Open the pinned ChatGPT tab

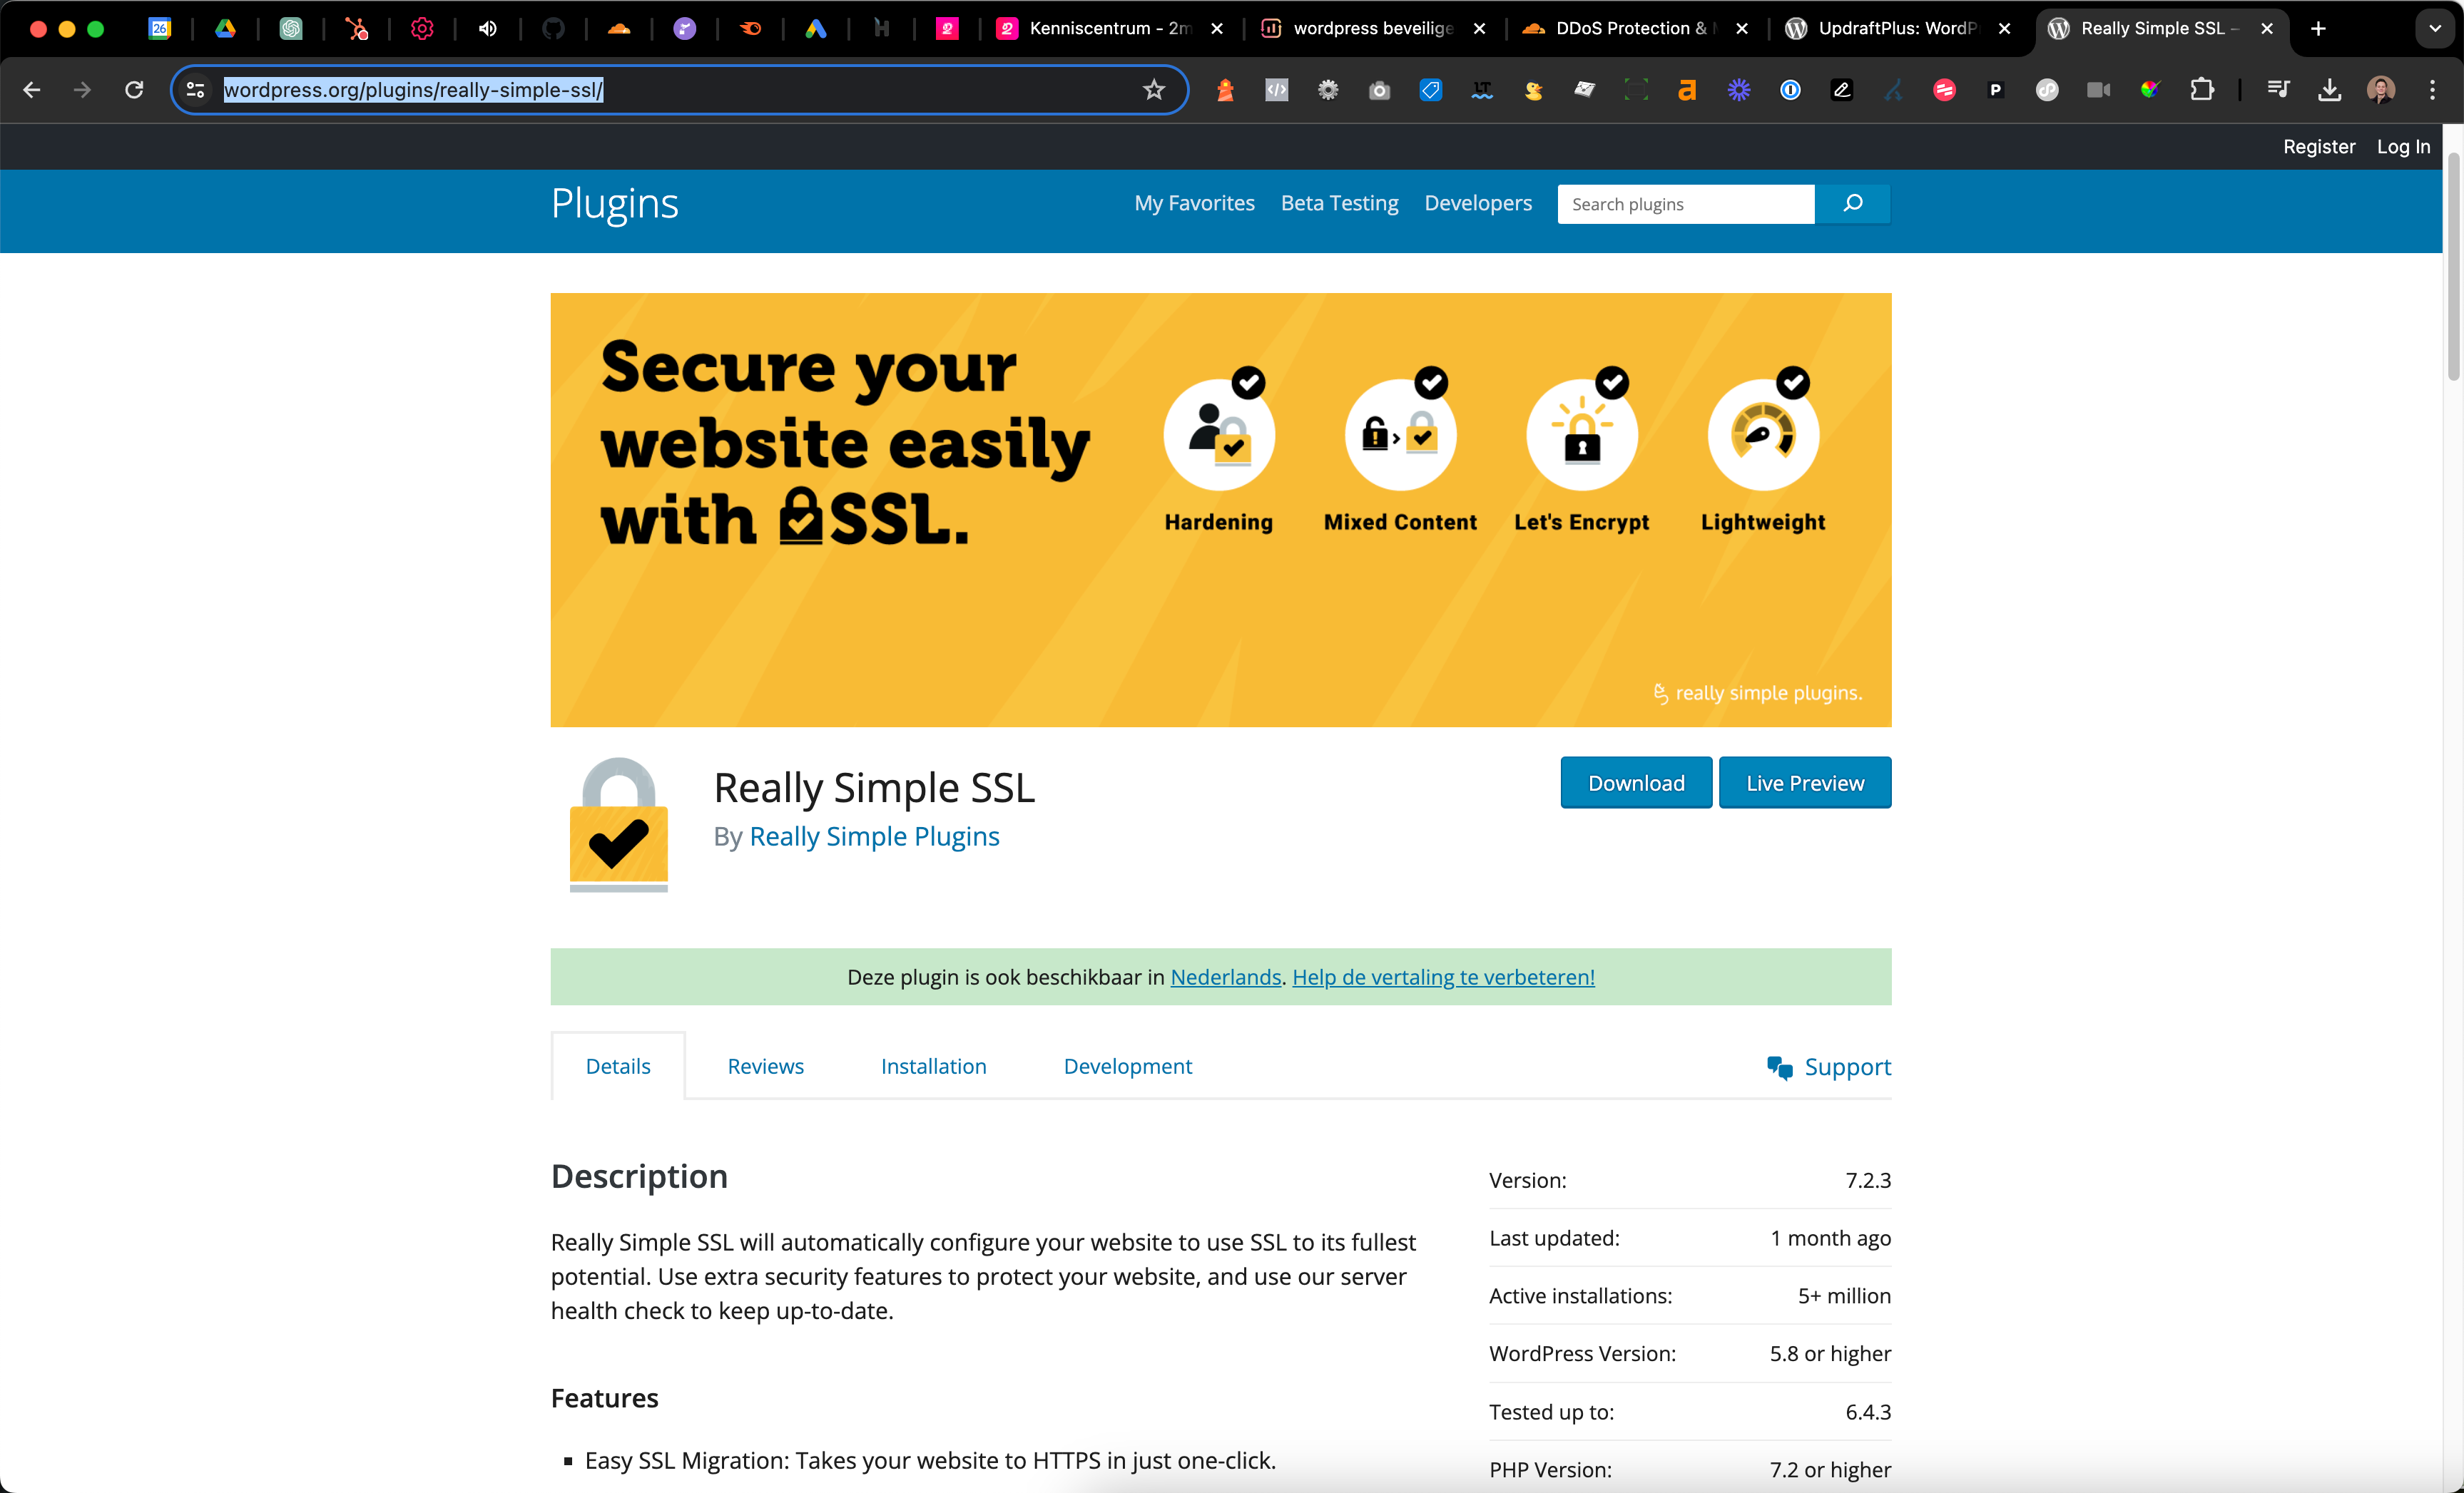click(291, 28)
